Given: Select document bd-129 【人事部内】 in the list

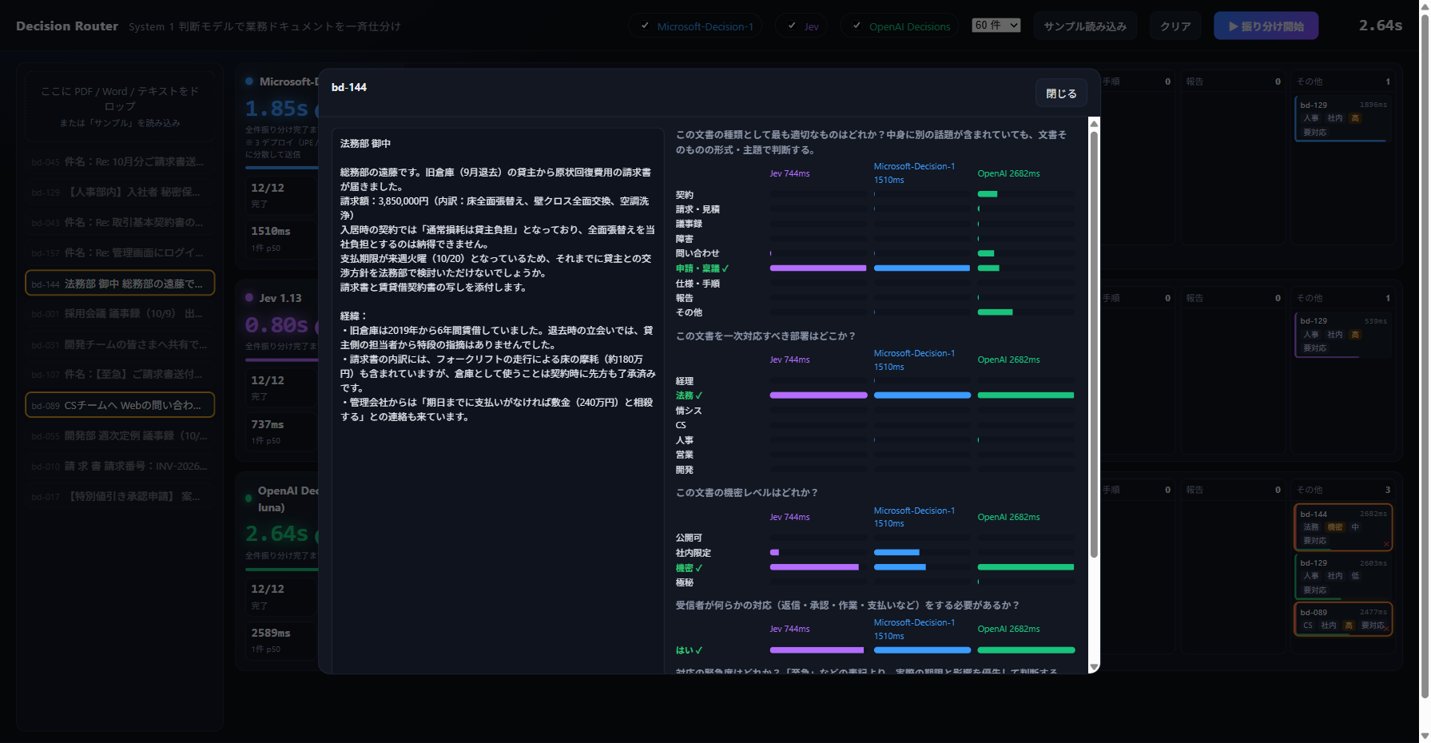Looking at the screenshot, I should [120, 192].
